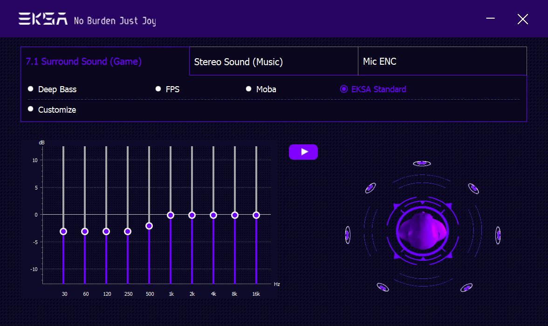548x326 pixels.
Task: Select the front left speaker icon
Action: (370, 188)
